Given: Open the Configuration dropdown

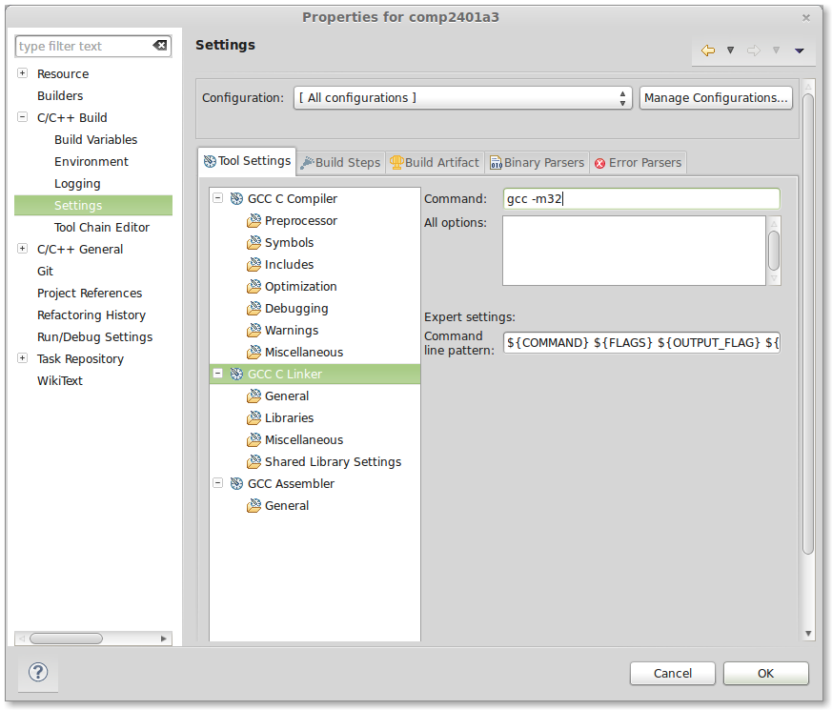Looking at the screenshot, I should coord(463,98).
